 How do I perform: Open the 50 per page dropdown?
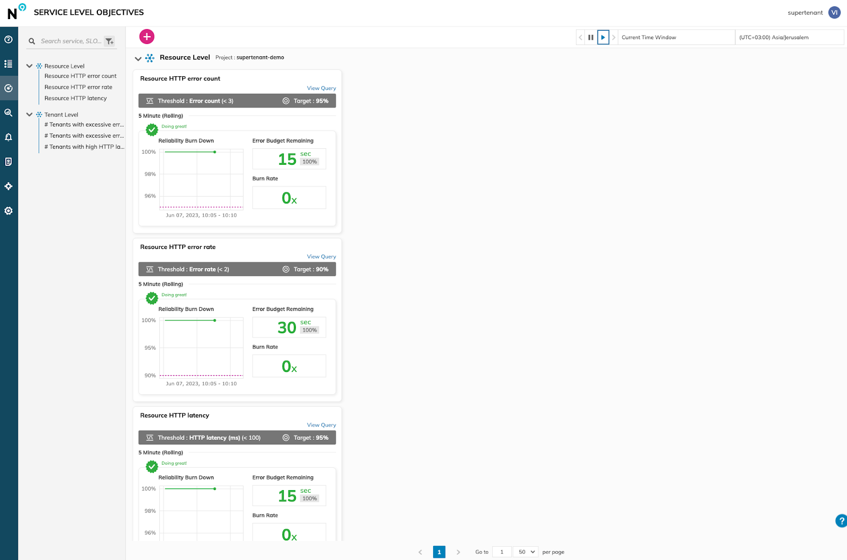pos(526,552)
